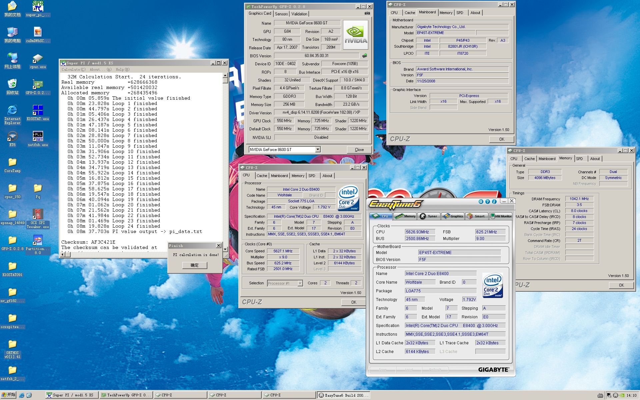Open Partition 8.0 desktop shortcut
640x400 pixels.
pos(38,244)
